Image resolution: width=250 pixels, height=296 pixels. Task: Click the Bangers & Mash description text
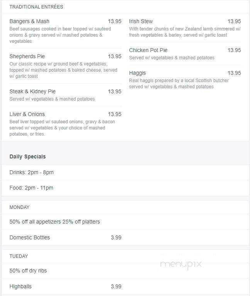click(x=60, y=35)
